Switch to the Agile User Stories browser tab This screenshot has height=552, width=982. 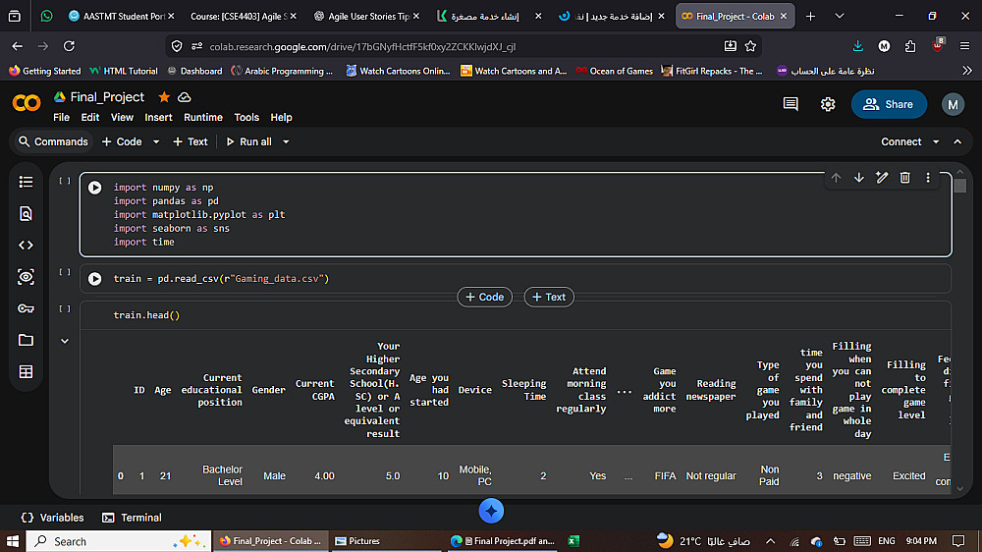(x=370, y=17)
